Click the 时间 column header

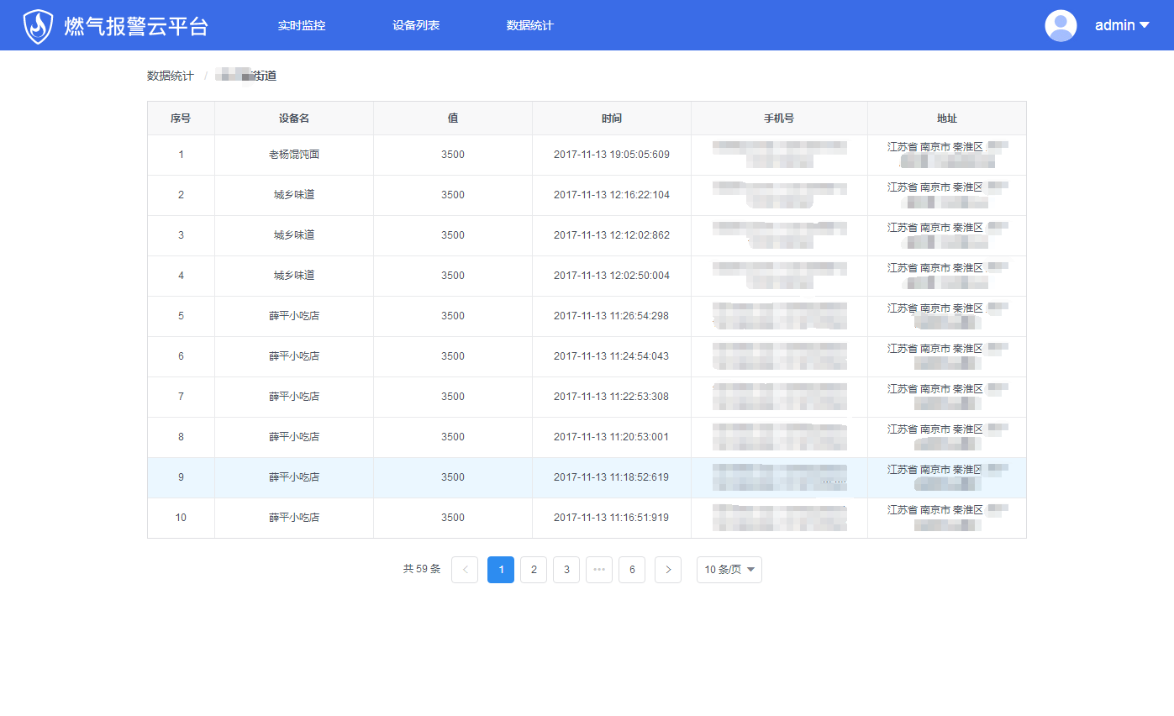tap(612, 118)
